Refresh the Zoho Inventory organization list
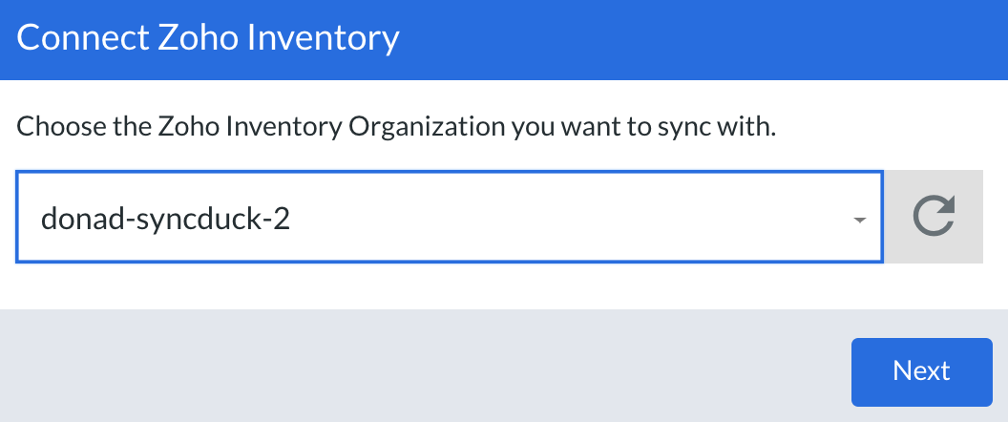This screenshot has width=1008, height=422. [x=934, y=217]
